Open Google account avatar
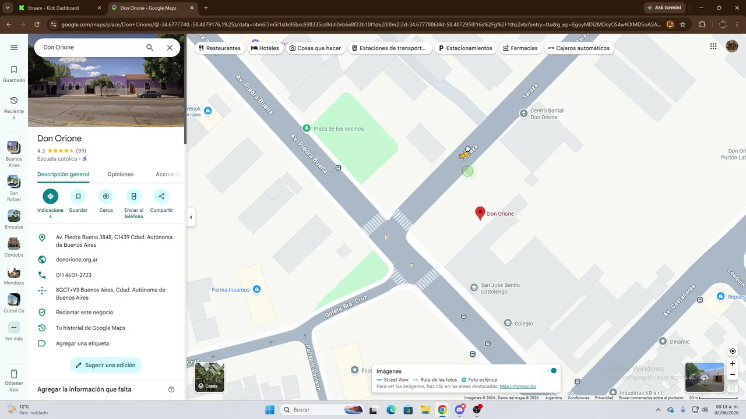The height and width of the screenshot is (419, 746). tap(732, 47)
